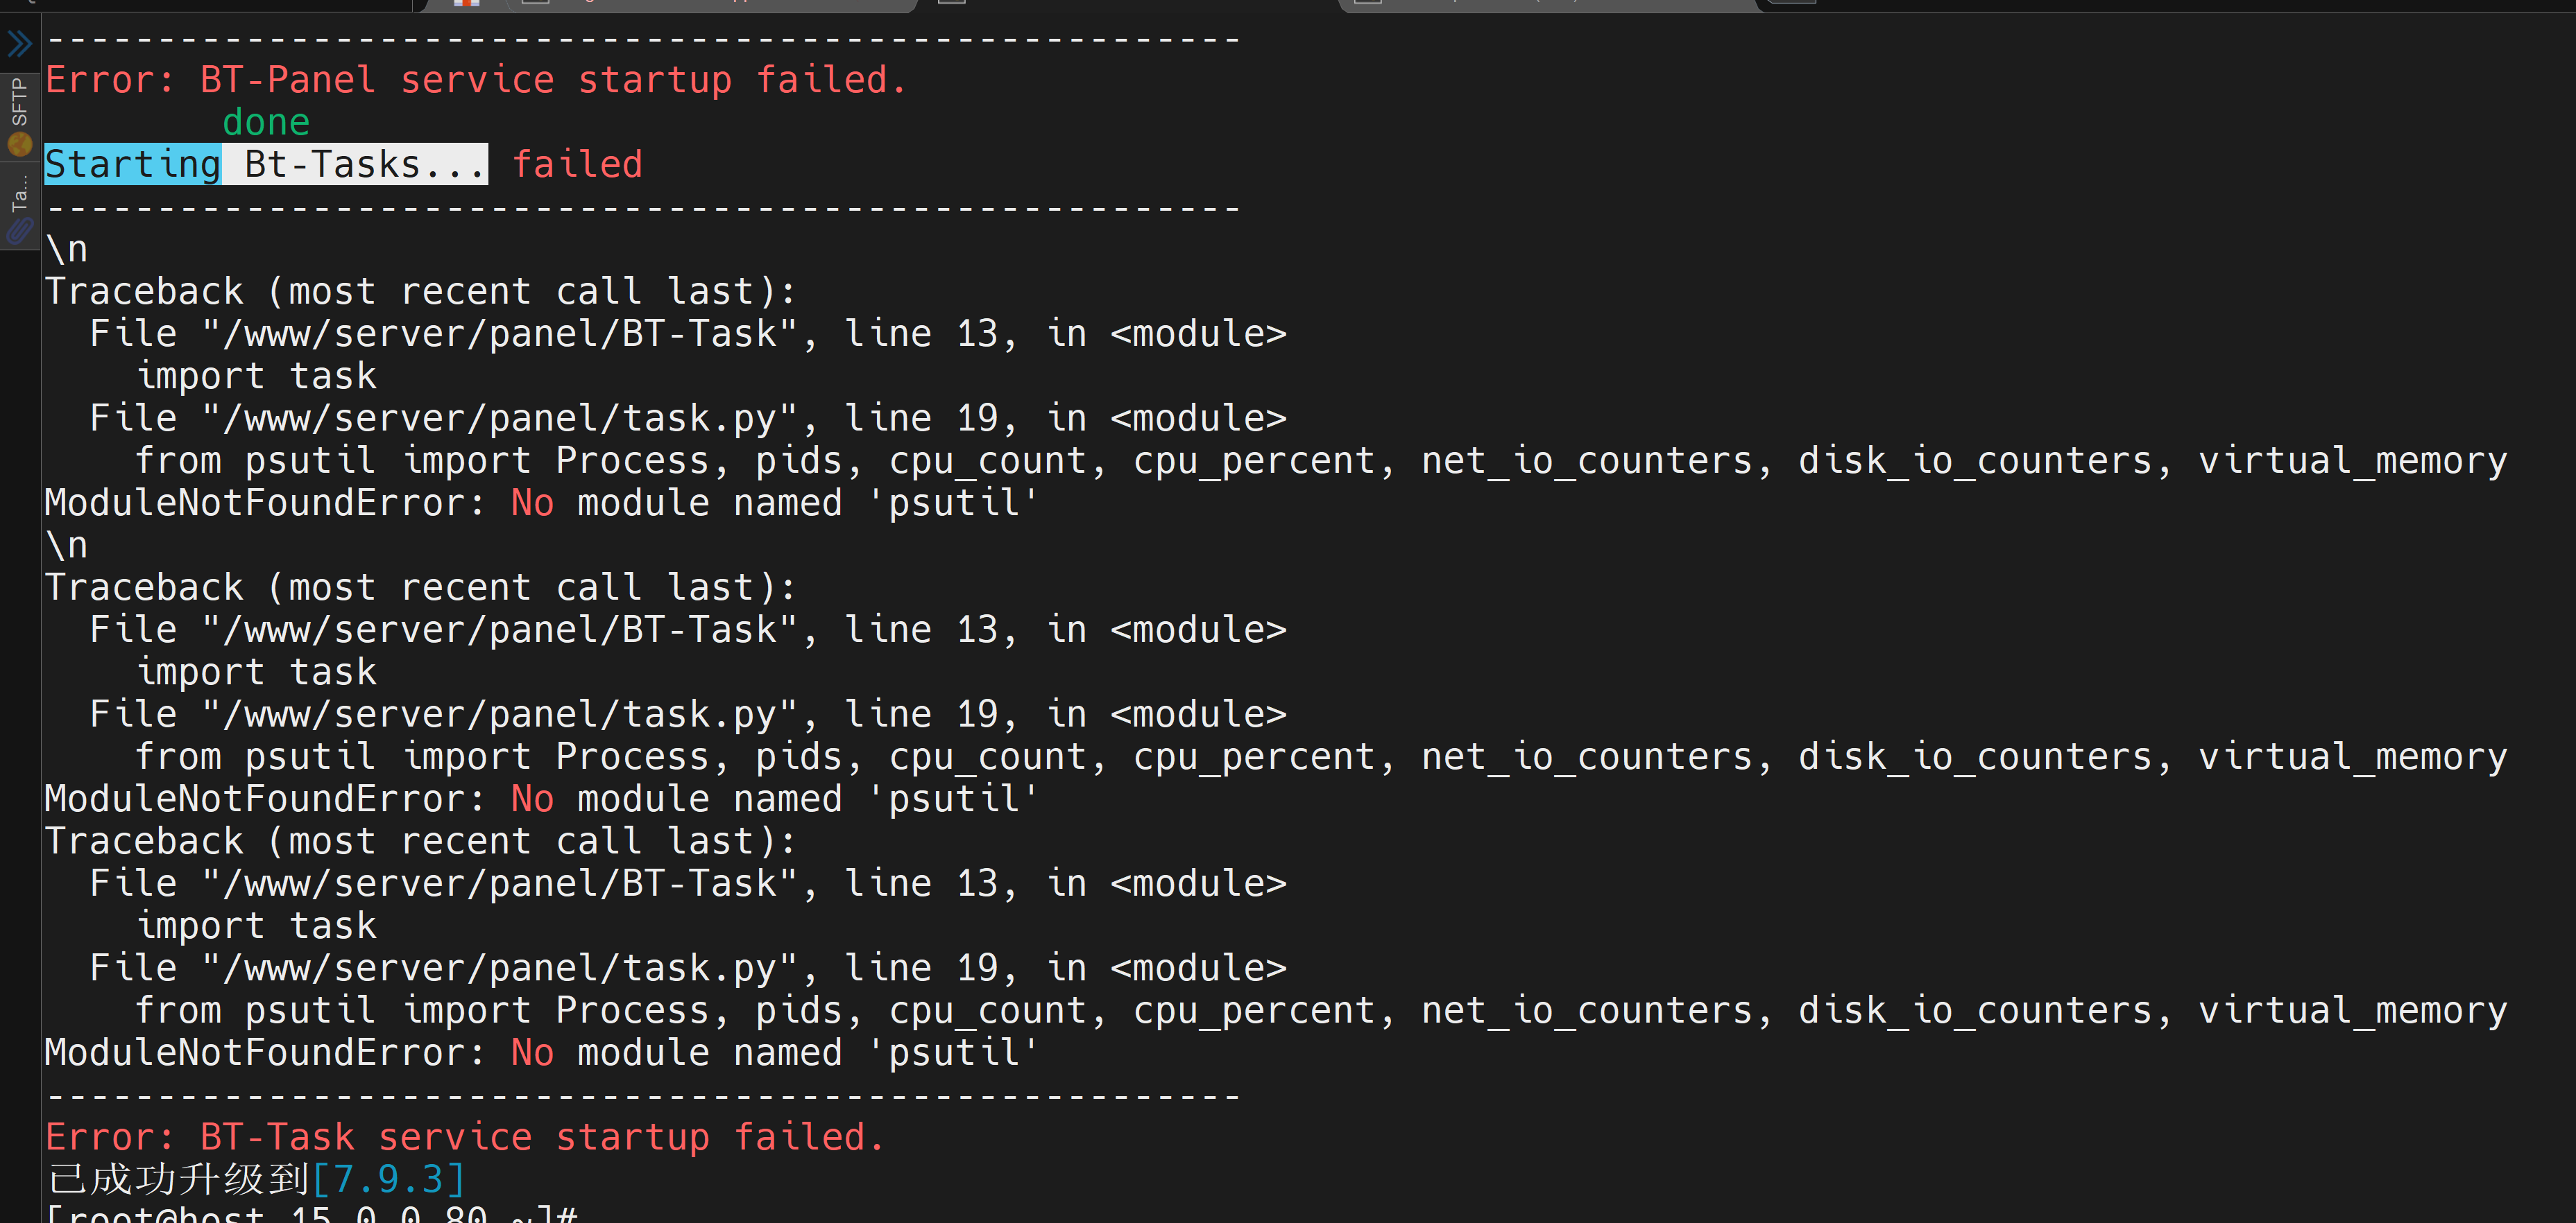This screenshot has width=2576, height=1223.
Task: Click the shell prompt line at terminal bottom
Action: coord(312,1213)
